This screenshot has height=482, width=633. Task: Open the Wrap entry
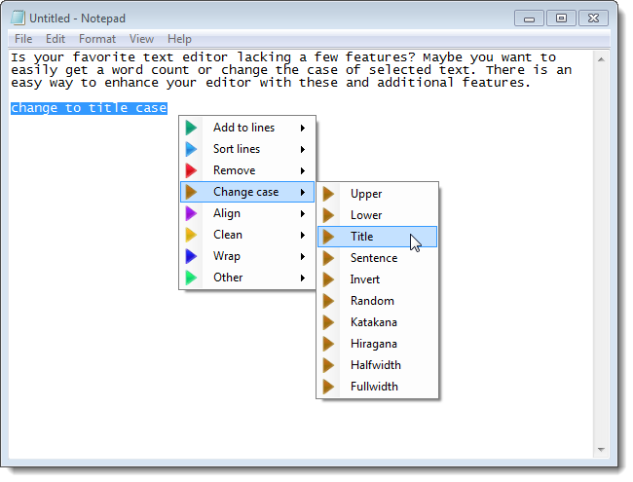click(x=247, y=256)
